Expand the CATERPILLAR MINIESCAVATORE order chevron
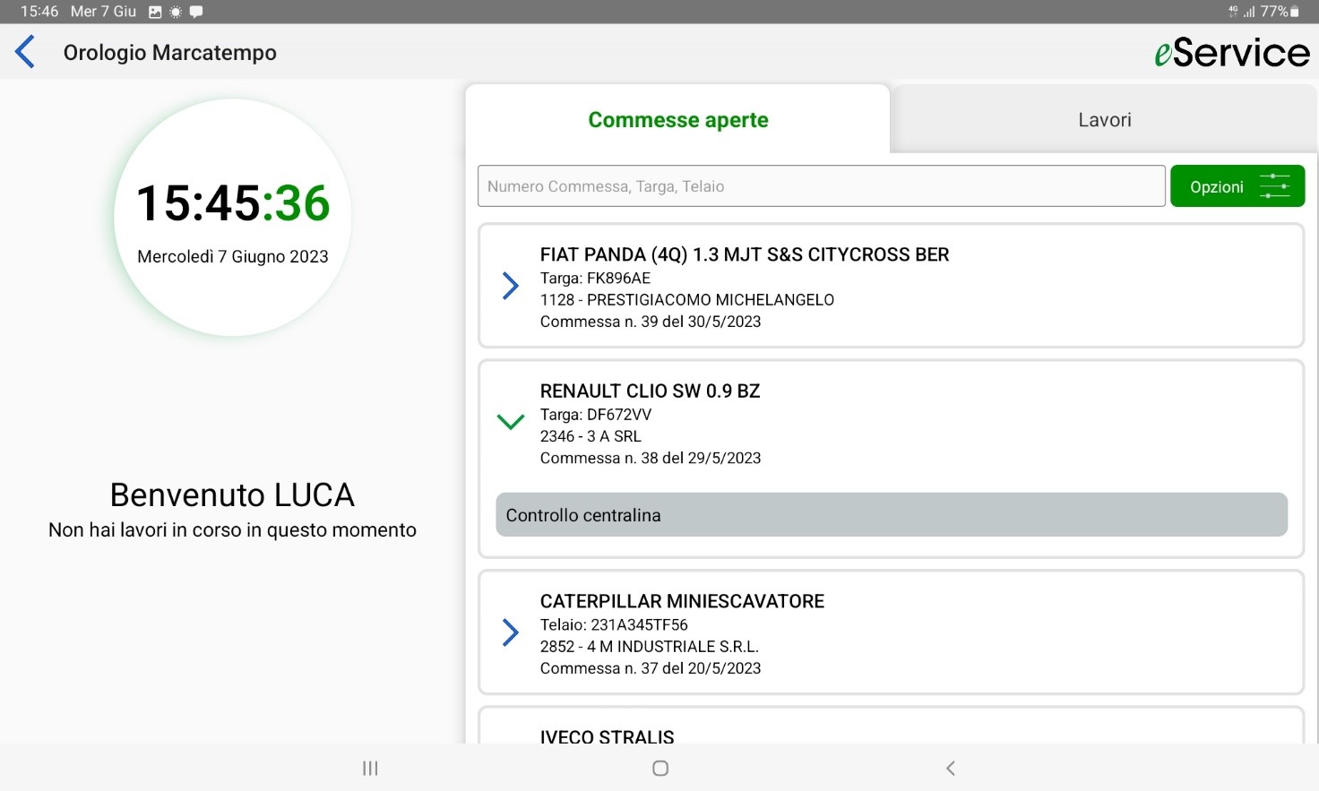This screenshot has height=791, width=1319. pos(511,632)
